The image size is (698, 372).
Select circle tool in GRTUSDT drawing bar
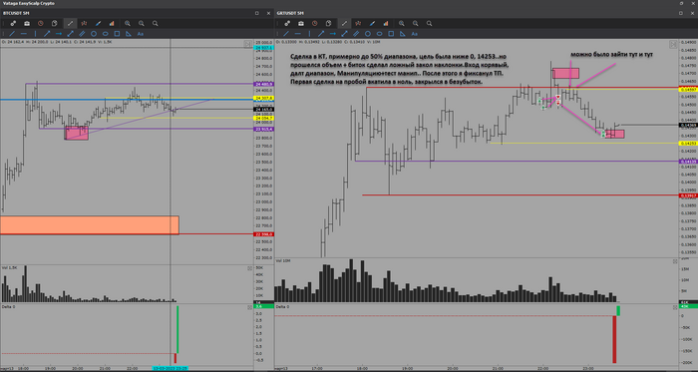pyautogui.click(x=368, y=33)
